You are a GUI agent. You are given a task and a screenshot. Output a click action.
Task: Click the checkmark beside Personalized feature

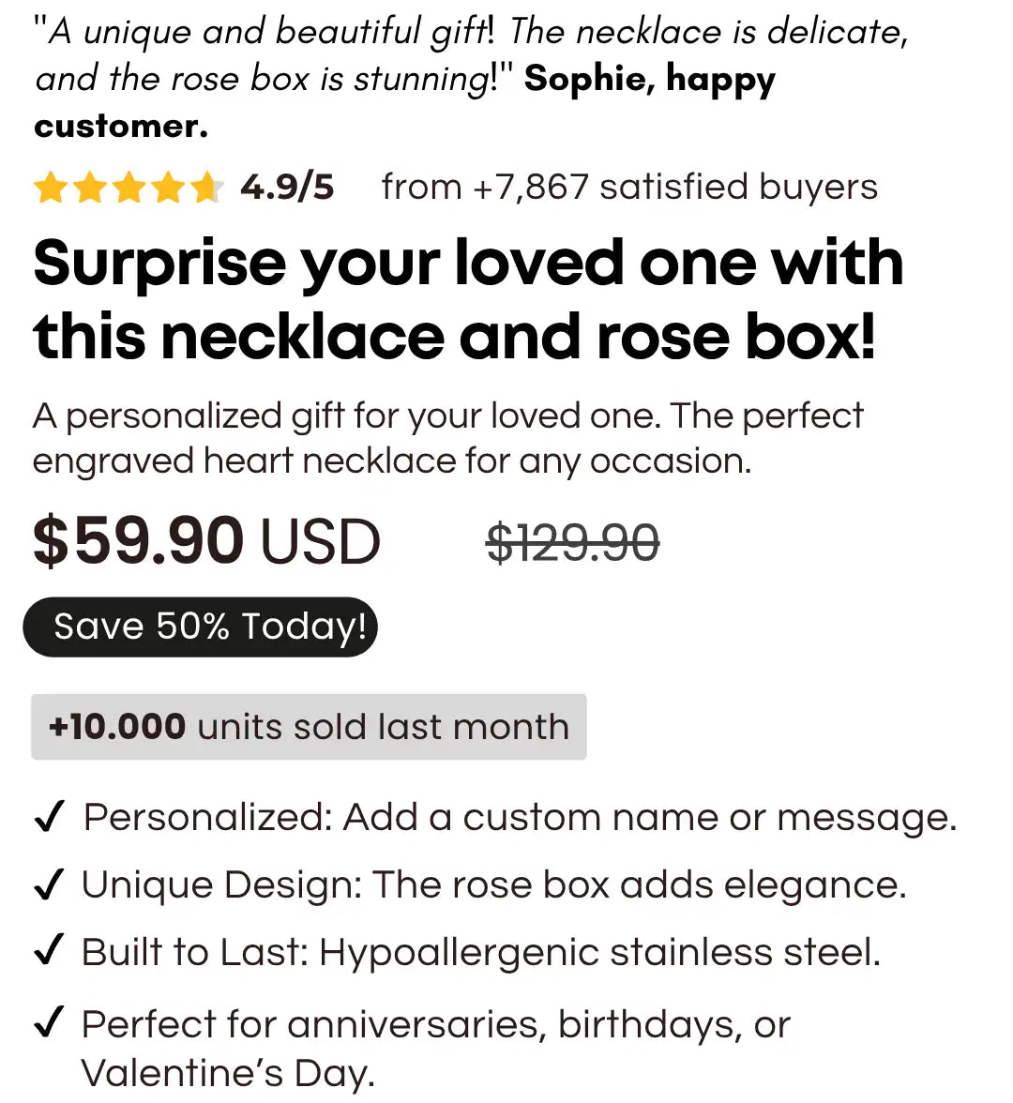tap(48, 817)
